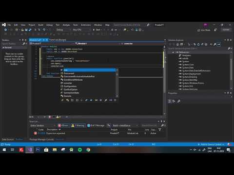234x175 pixels.
Task: Open the Help menu
Action: point(107,25)
